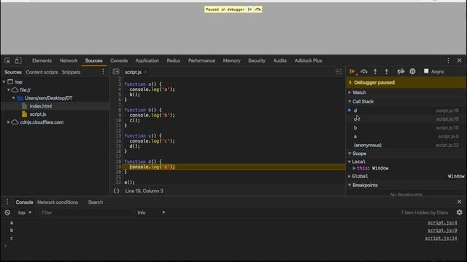Select the Snippets sub-tab

coord(72,72)
